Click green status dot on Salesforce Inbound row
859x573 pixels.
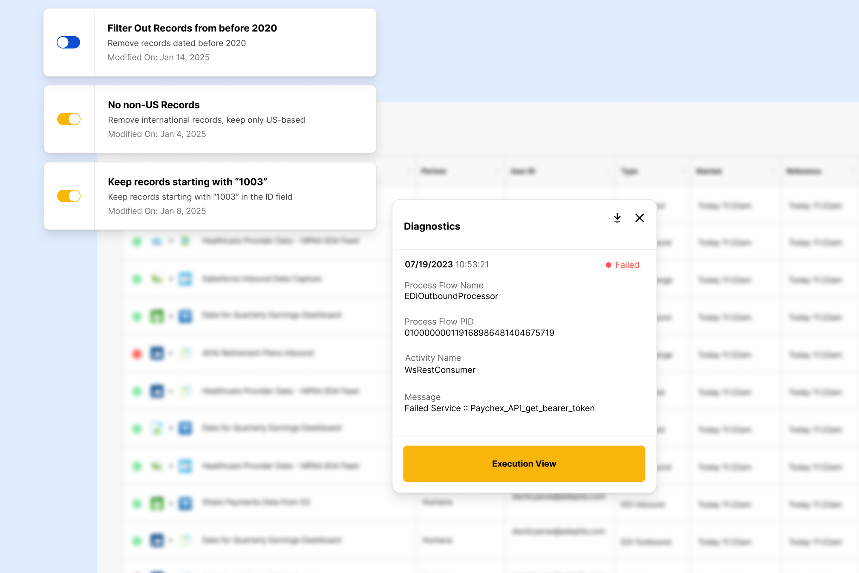137,279
